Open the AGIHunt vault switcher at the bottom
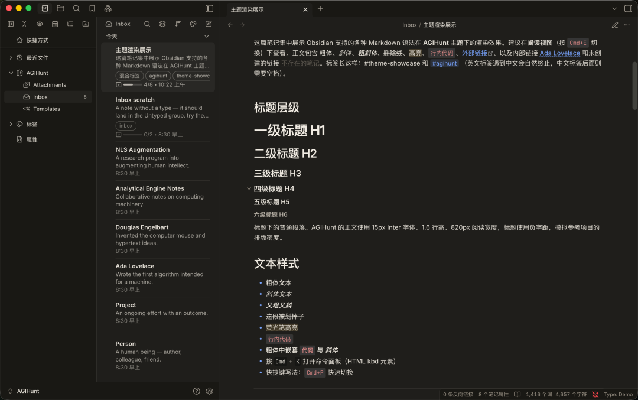The image size is (638, 400). tap(24, 391)
